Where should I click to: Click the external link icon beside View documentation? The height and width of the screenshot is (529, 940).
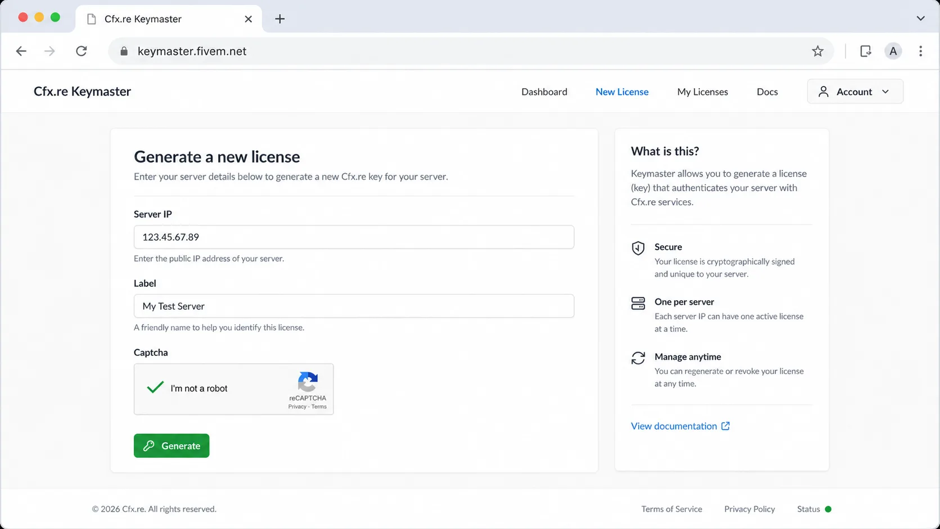point(725,426)
